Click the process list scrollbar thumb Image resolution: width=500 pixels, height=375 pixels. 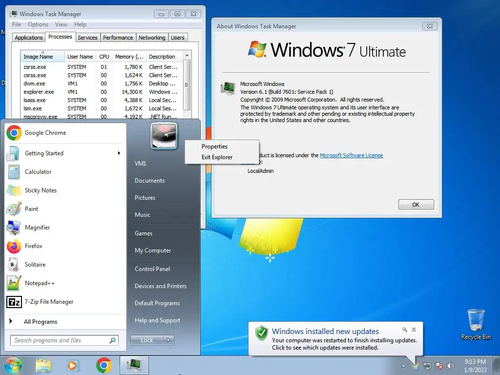tap(187, 85)
